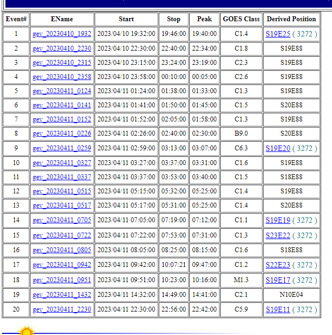The width and height of the screenshot is (332, 335).
Task: Open event link gev_20230411_0141
Action: point(62,105)
